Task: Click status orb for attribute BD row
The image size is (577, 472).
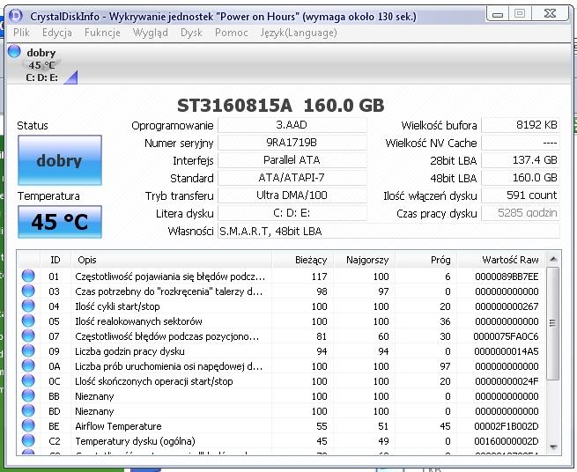Action: pos(28,411)
